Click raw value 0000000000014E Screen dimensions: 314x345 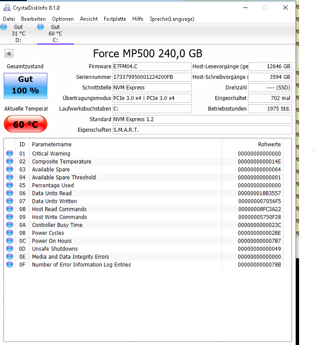259,162
